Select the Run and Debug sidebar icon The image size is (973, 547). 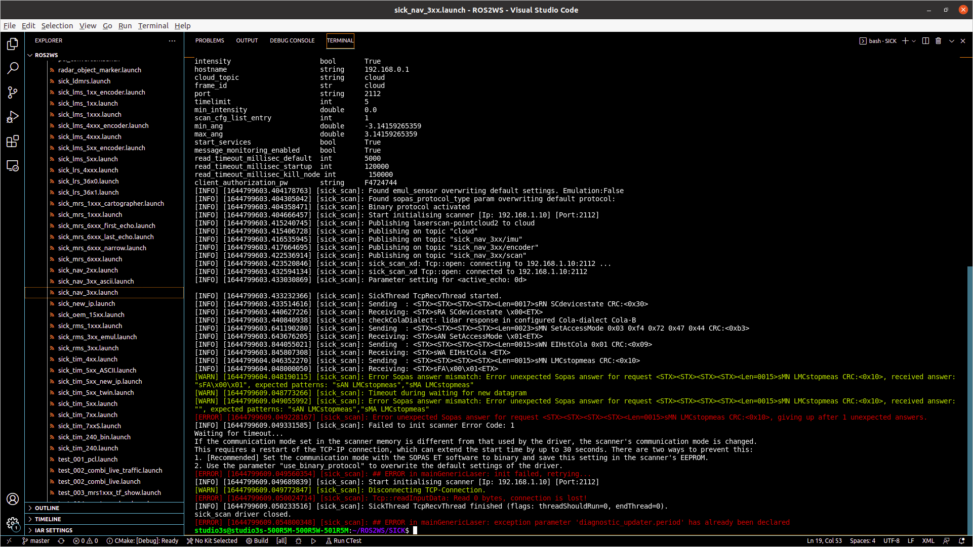coord(13,117)
